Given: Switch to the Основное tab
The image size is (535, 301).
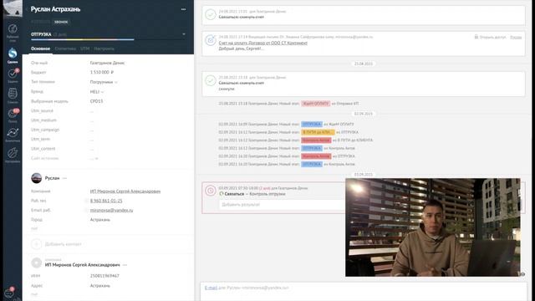Looking at the screenshot, I should [x=40, y=48].
